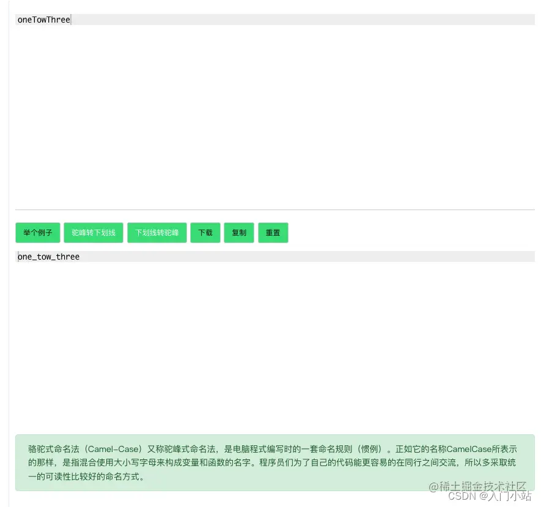This screenshot has height=507, width=541.
Task: Download result with 下载 button
Action: click(205, 233)
